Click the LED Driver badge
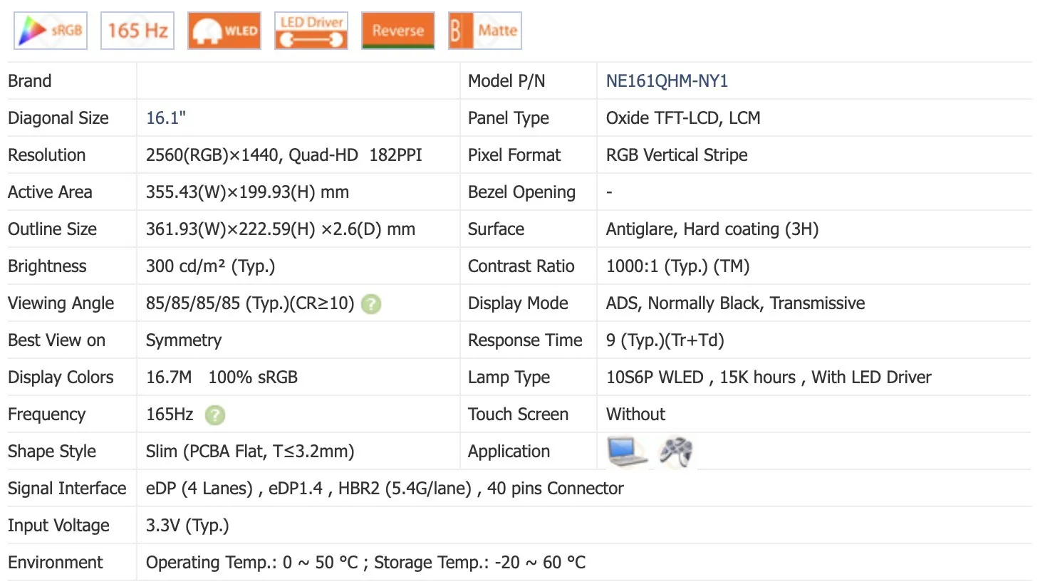The image size is (1040, 584). 311,31
